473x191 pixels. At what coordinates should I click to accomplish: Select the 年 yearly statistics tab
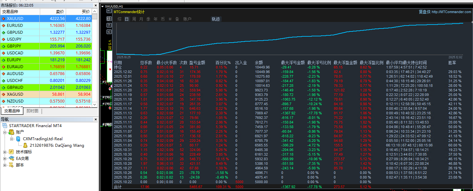(156, 19)
